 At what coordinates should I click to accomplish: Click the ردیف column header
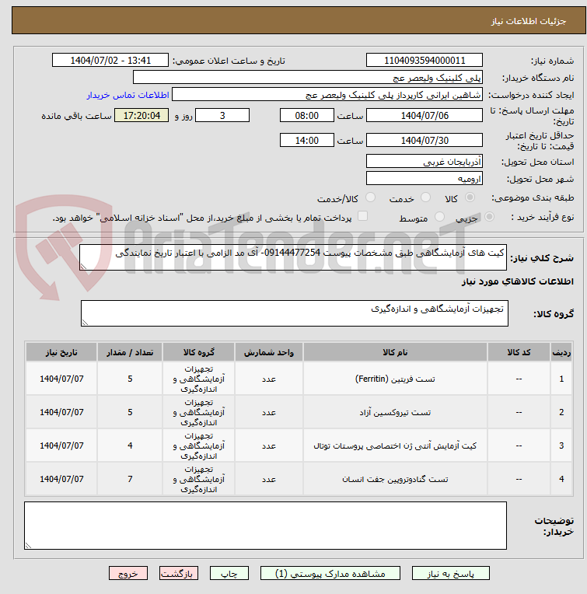561,352
